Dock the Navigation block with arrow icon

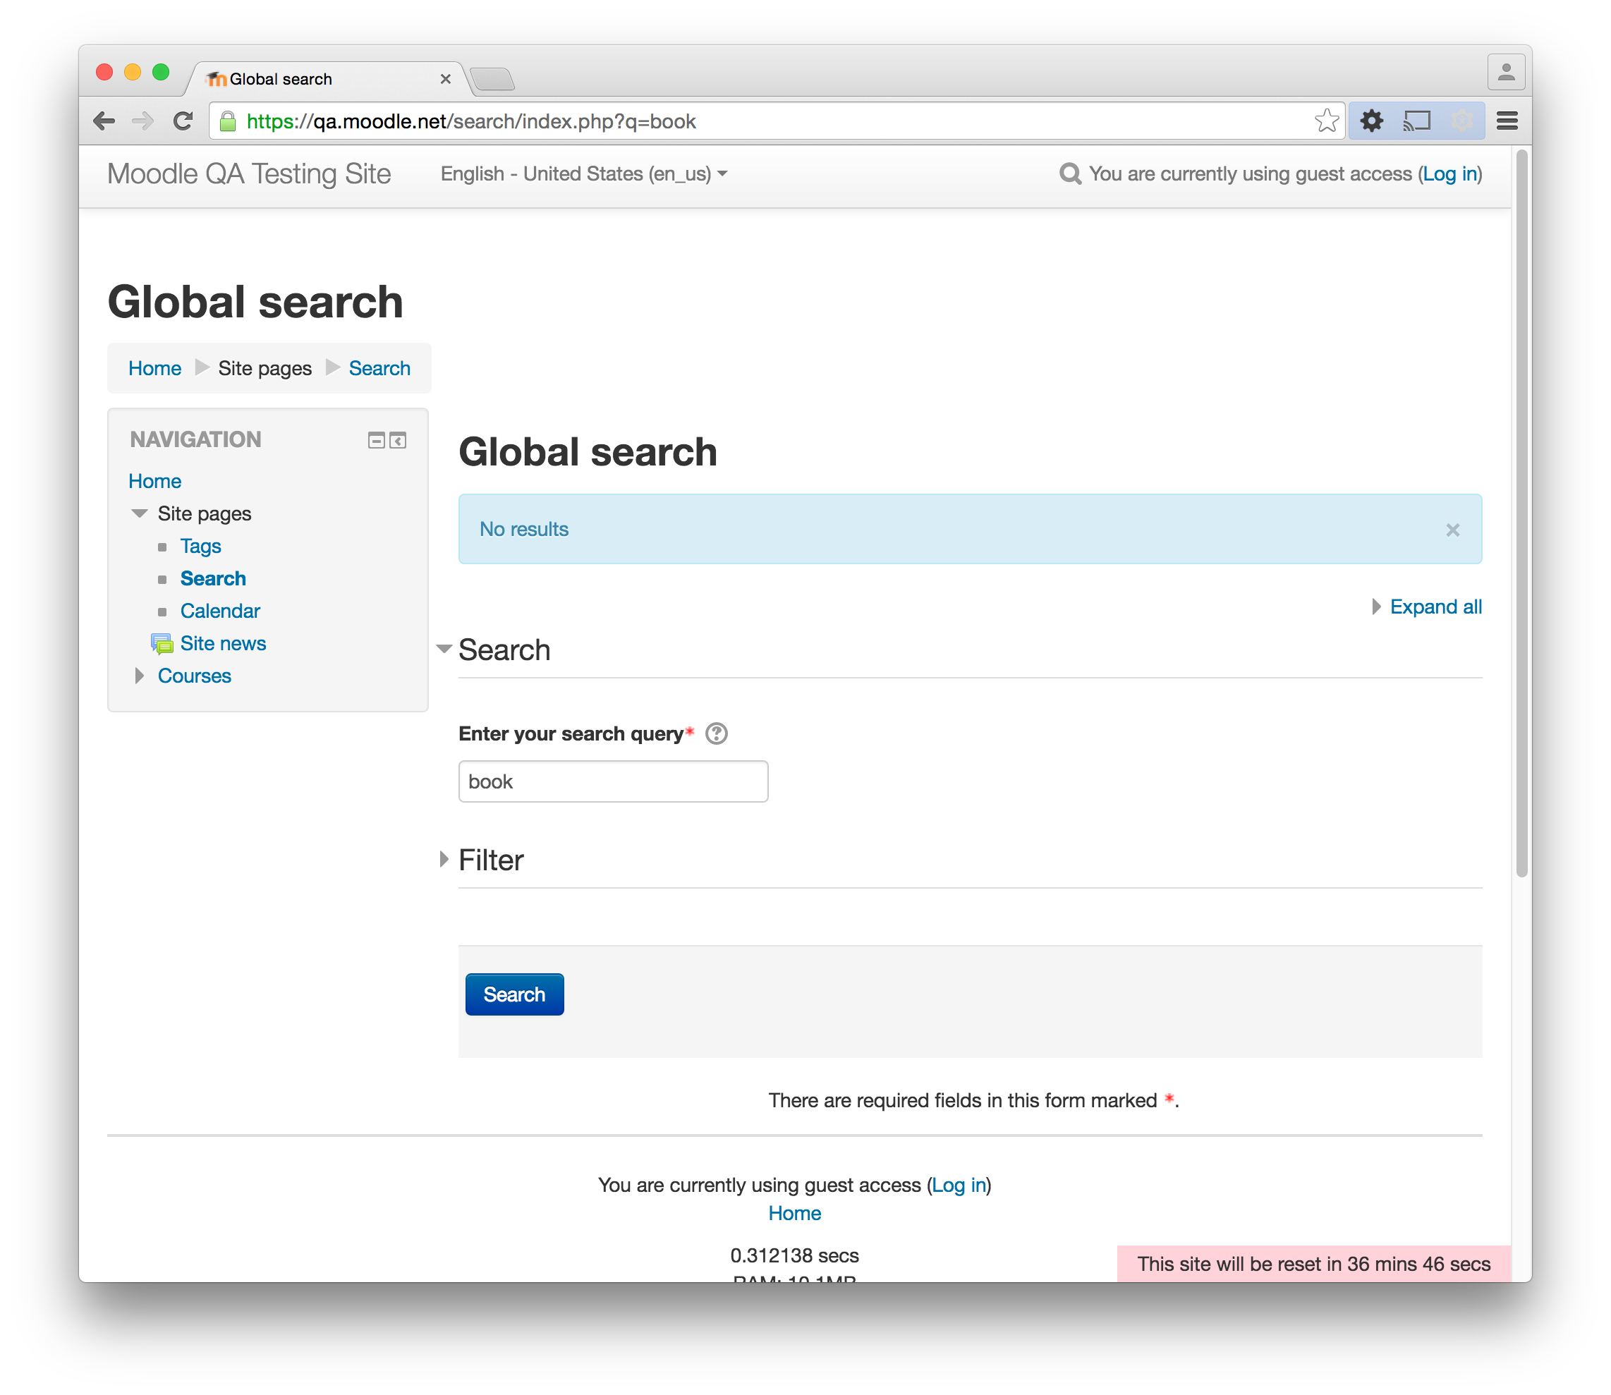pos(398,441)
